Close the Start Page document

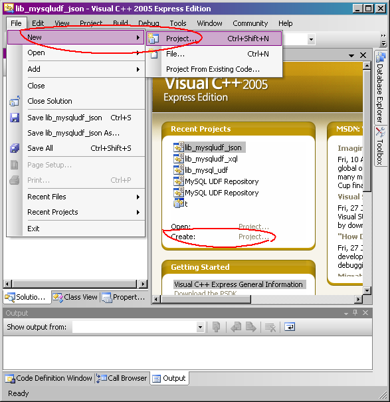[363, 55]
